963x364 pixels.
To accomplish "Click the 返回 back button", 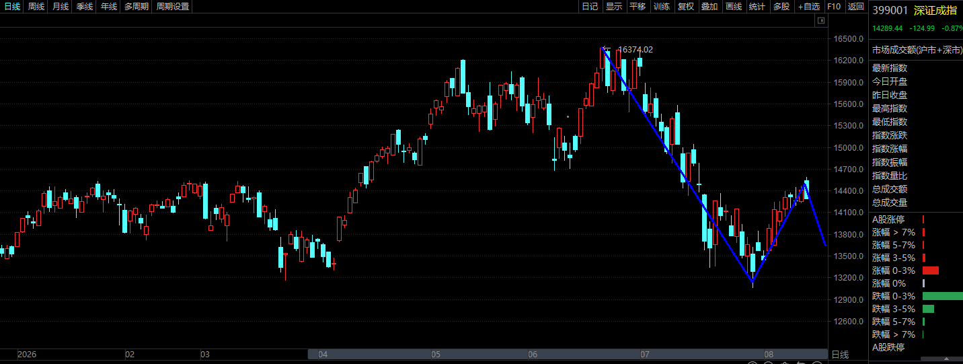I will pyautogui.click(x=856, y=7).
